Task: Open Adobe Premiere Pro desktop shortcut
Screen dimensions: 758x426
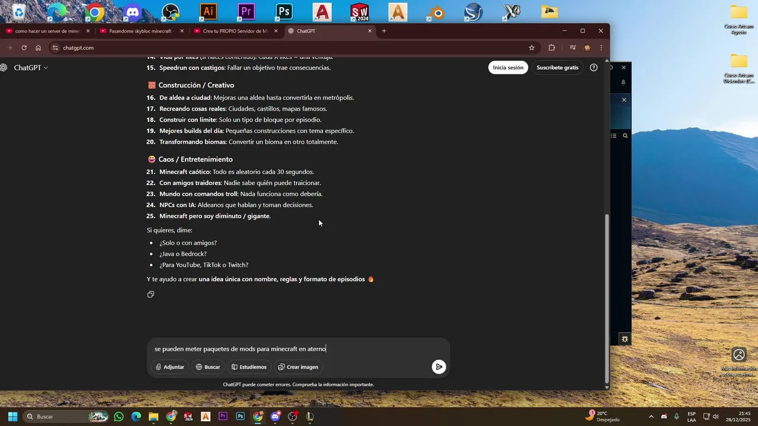Action: click(245, 11)
